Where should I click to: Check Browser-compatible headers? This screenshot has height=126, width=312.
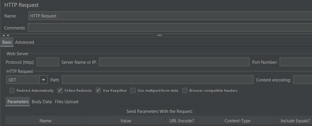click(x=185, y=91)
